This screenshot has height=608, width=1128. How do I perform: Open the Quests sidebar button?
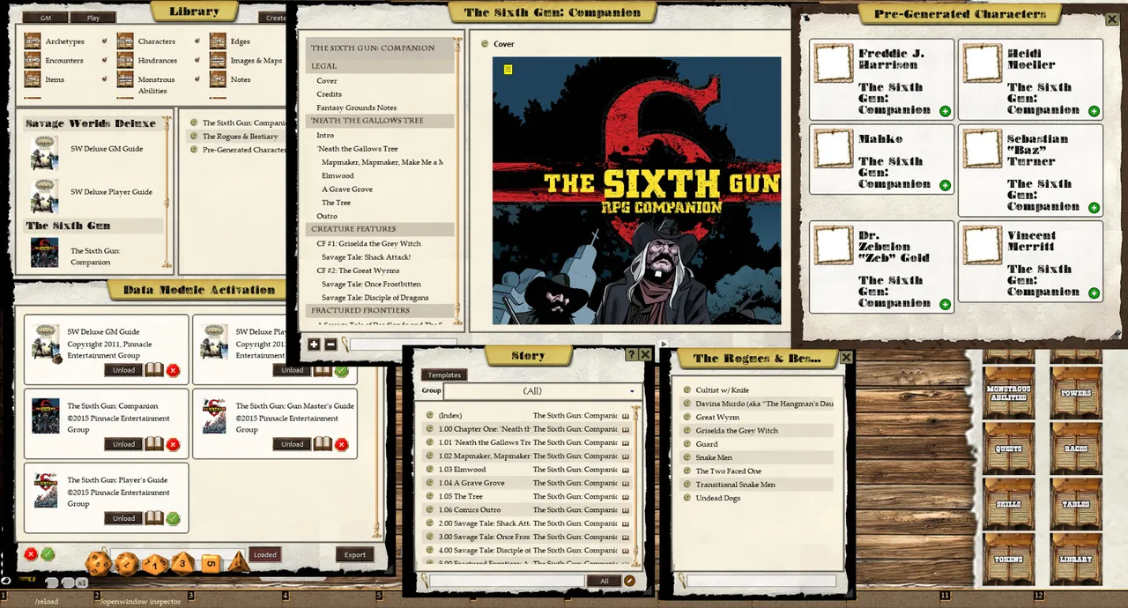[1009, 448]
